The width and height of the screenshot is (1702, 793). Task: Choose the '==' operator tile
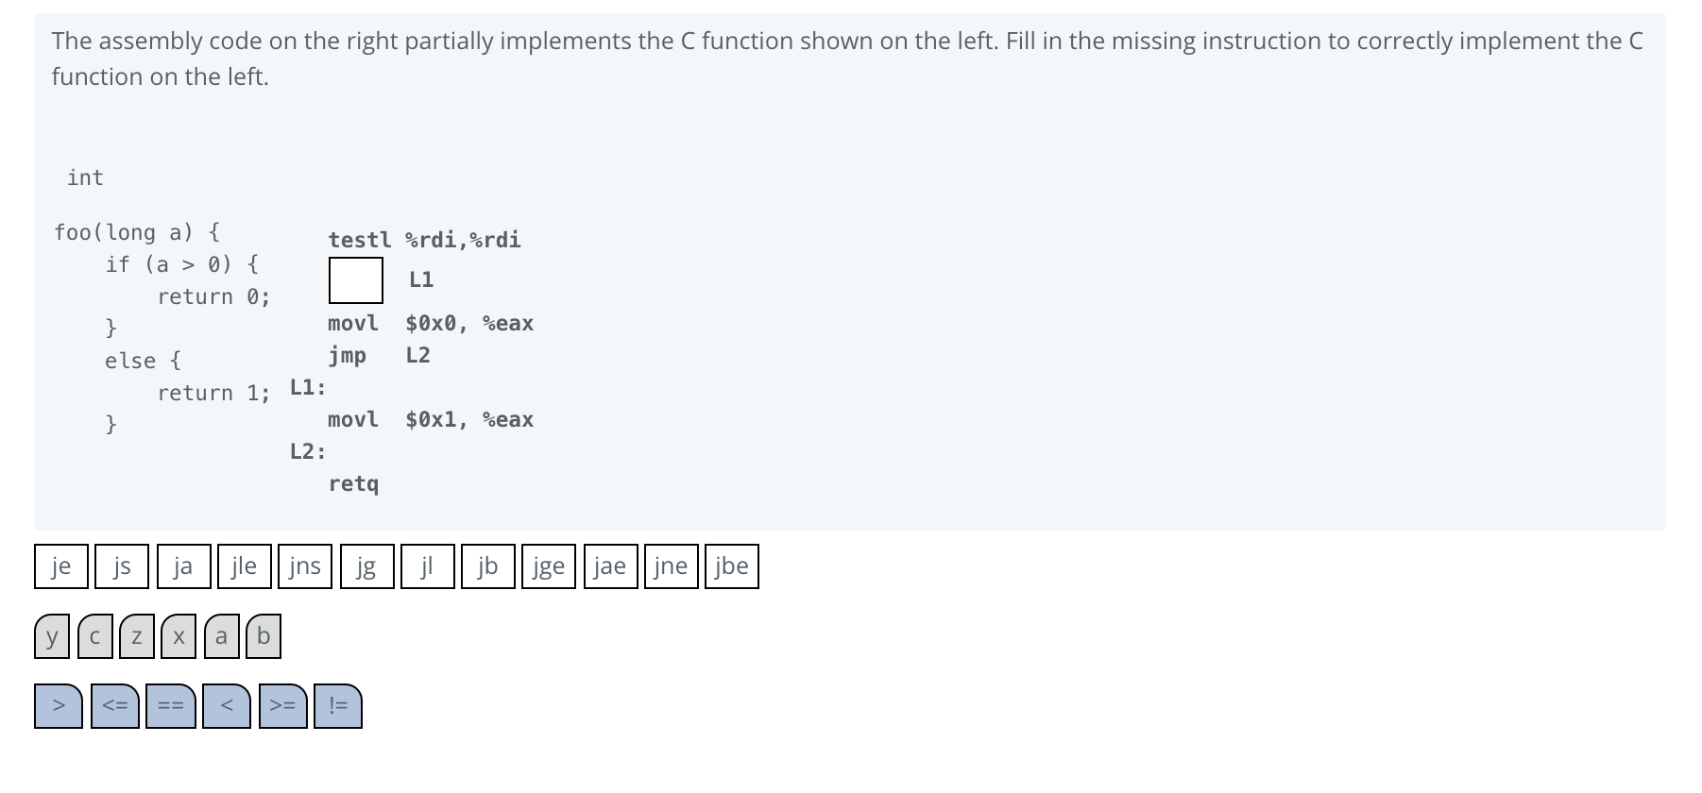pos(171,706)
